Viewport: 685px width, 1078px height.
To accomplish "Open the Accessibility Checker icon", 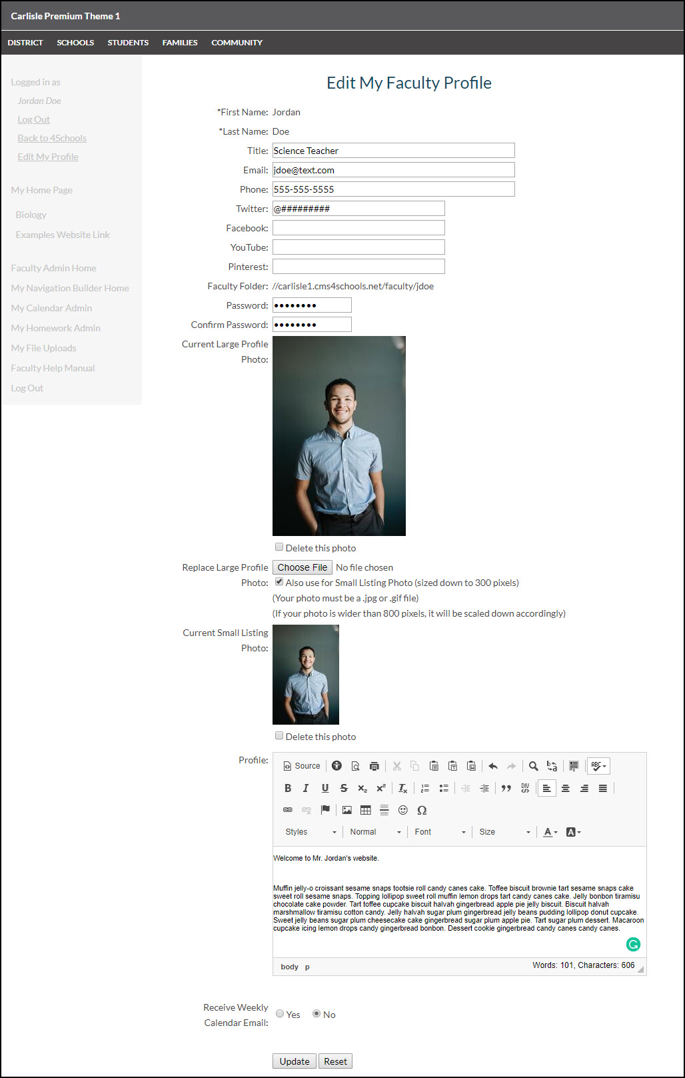I will [337, 766].
